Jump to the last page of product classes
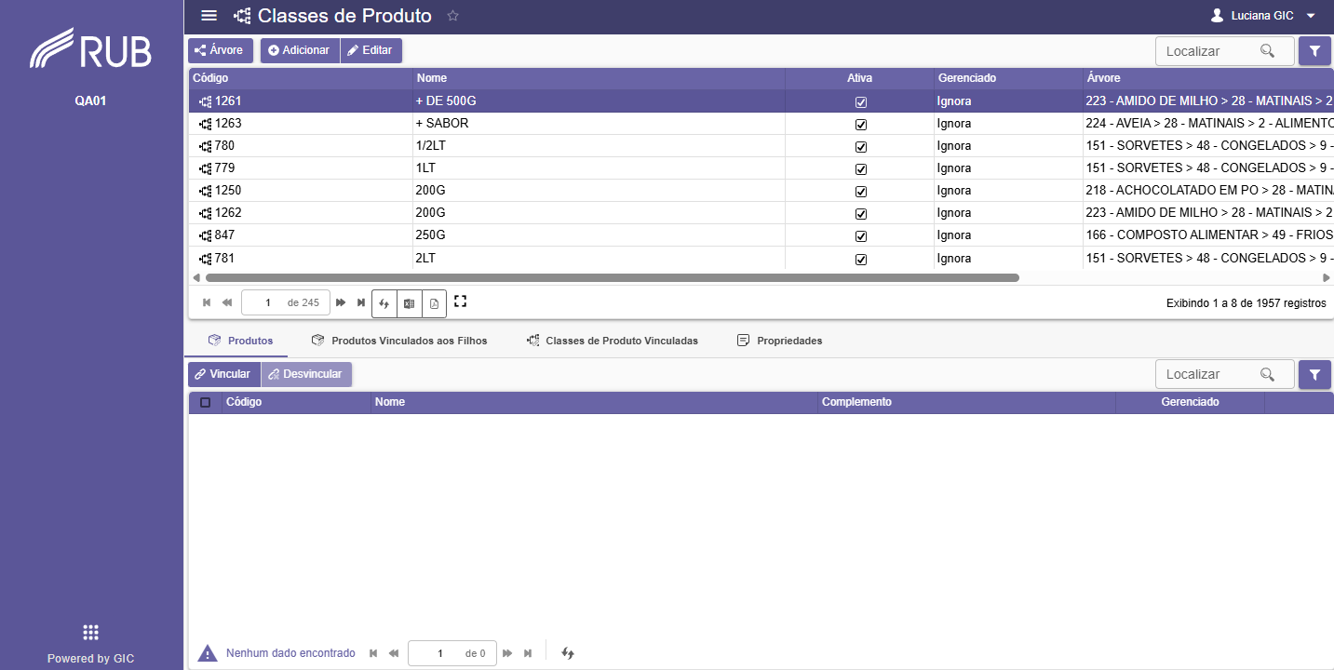This screenshot has height=670, width=1334. pos(361,302)
